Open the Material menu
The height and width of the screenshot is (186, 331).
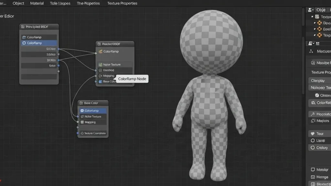(x=37, y=3)
